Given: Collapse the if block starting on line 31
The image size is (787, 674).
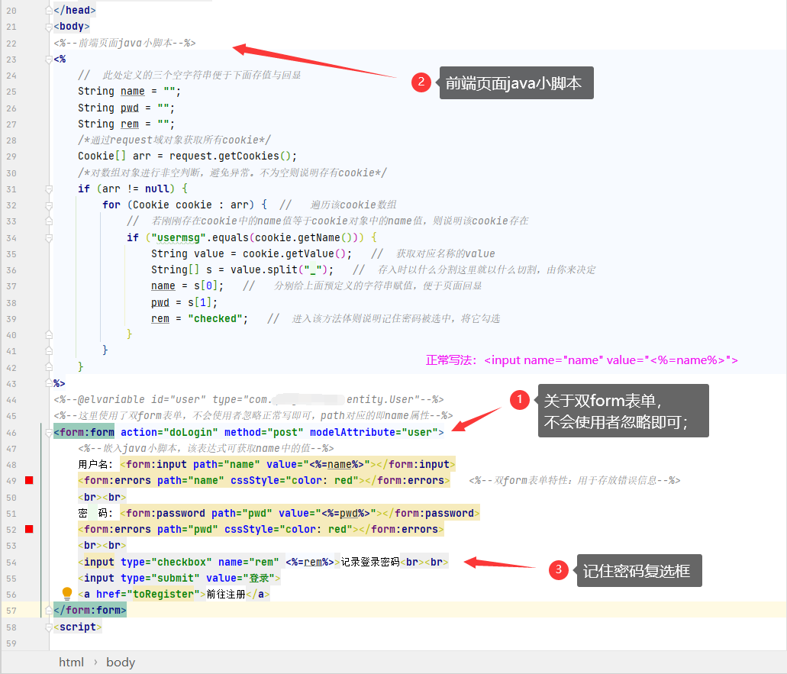Looking at the screenshot, I should 49,188.
